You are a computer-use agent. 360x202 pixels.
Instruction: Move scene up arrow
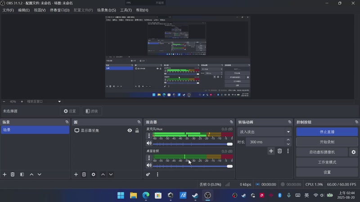[x=31, y=175]
